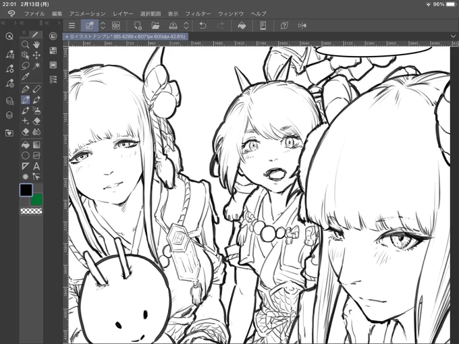Expand canvas tab list chevron at right

coord(453,36)
